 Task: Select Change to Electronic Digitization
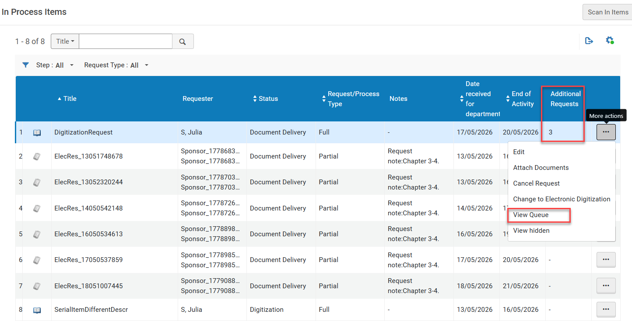pyautogui.click(x=562, y=199)
